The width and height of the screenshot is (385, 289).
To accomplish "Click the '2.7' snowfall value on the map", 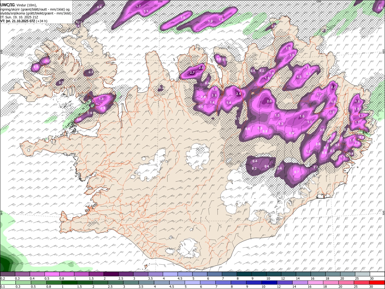I will point(192,73).
